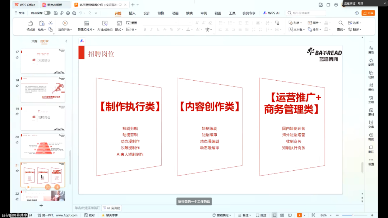Select slide 19 thumbnail in left panel

[x=43, y=117]
